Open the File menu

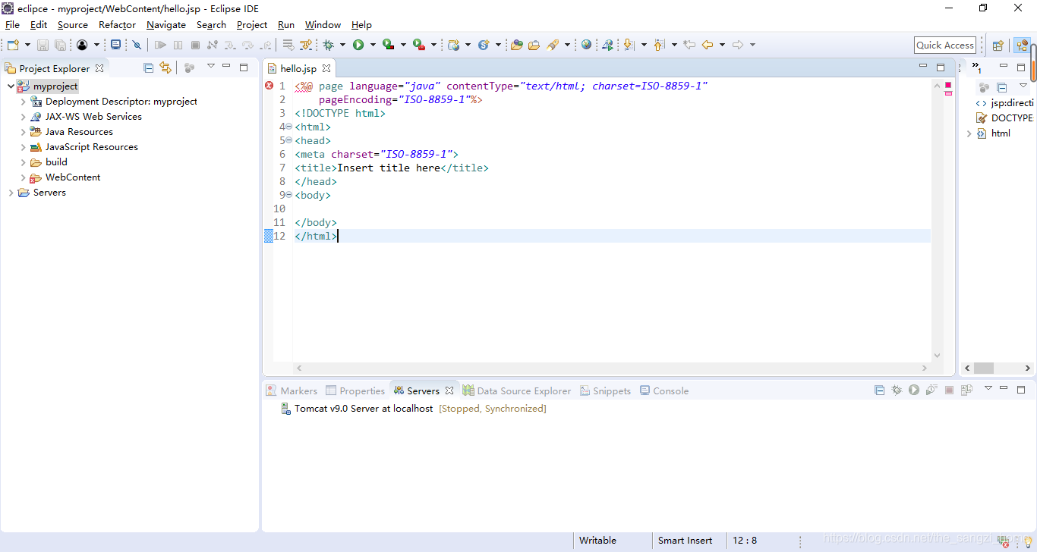pos(12,25)
